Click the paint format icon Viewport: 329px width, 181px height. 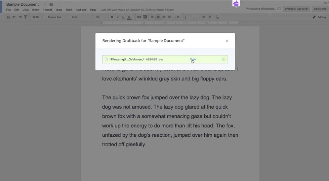tap(25, 17)
